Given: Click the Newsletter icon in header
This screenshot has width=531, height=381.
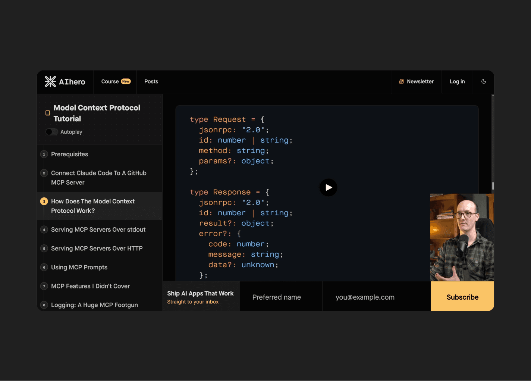Looking at the screenshot, I should click(401, 82).
